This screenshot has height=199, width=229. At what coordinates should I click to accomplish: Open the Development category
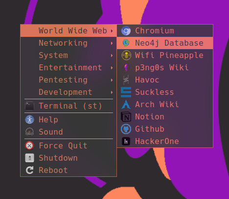[69, 92]
